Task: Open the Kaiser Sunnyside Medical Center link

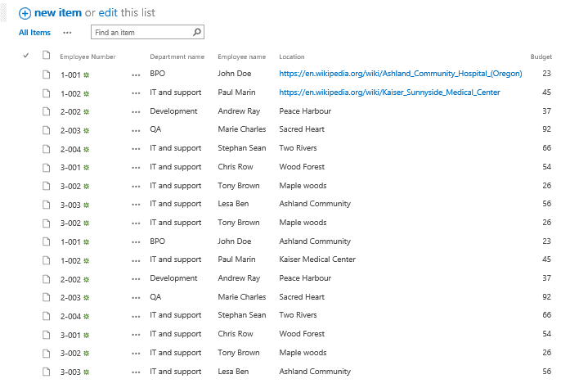Action: 389,92
